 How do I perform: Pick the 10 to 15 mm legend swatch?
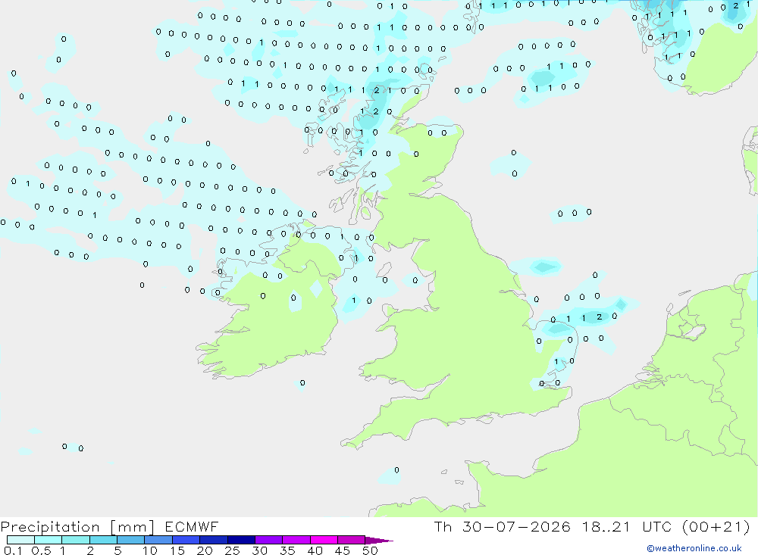(x=158, y=540)
